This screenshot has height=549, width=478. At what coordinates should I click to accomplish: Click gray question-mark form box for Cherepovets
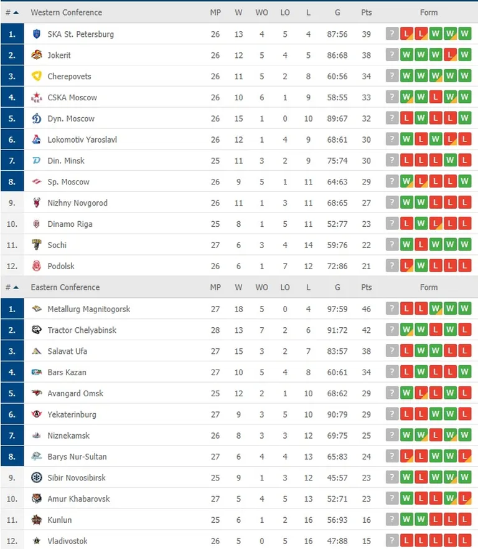point(392,76)
